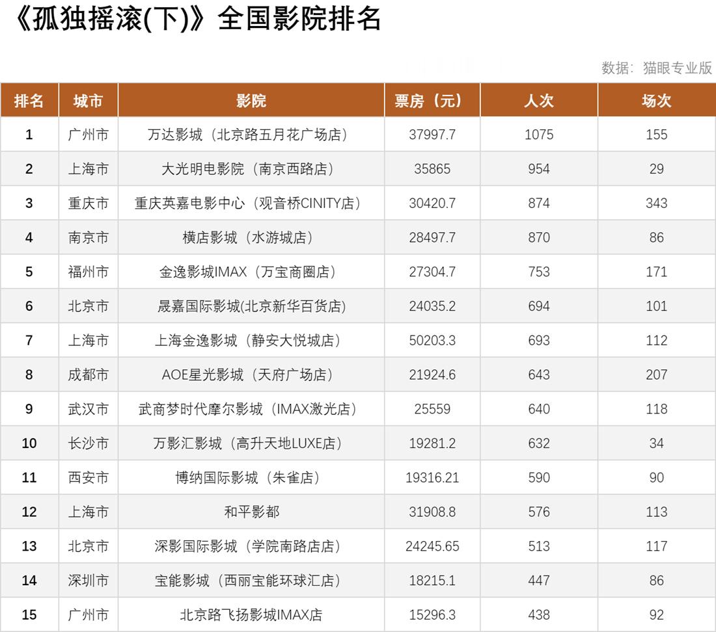Click box office value 35865
Screen dimensions: 716x632
432,168
